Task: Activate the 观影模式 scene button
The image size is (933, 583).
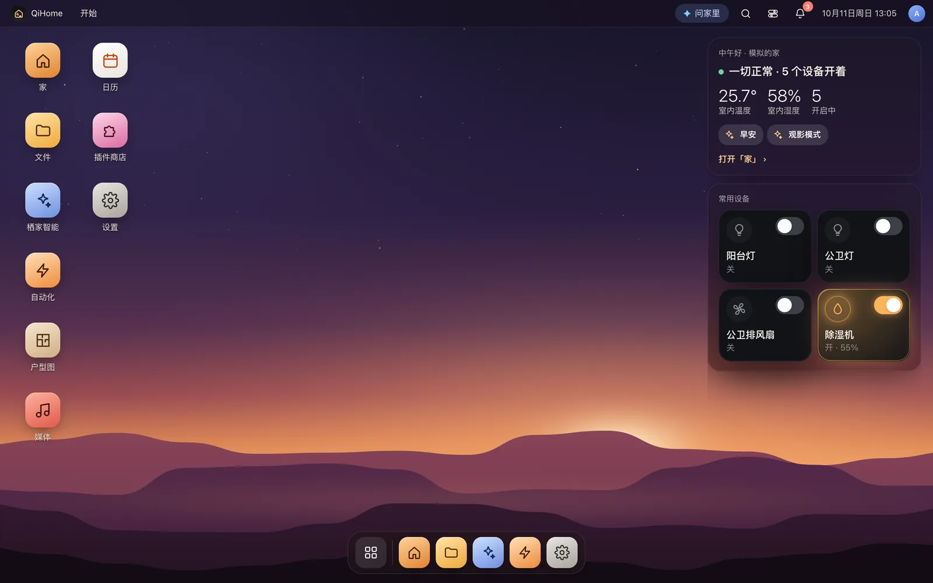Action: (797, 135)
